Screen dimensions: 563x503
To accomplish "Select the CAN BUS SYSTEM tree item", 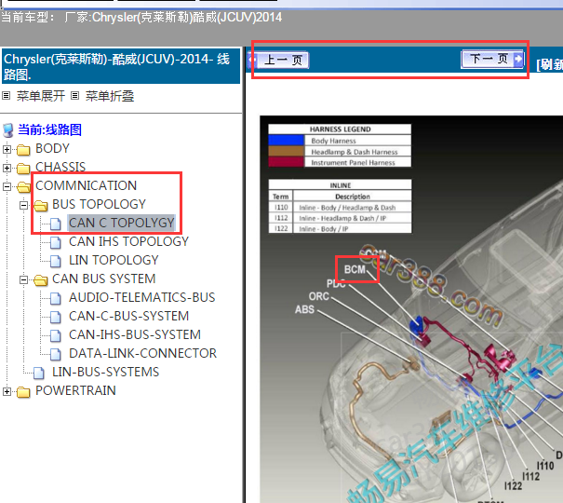I will [x=104, y=279].
